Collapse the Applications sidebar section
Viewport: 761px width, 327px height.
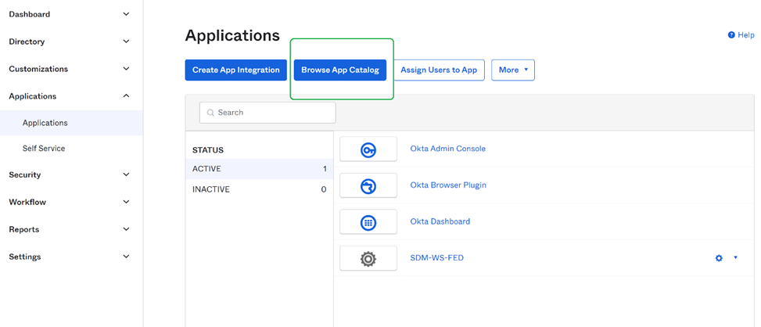point(126,96)
